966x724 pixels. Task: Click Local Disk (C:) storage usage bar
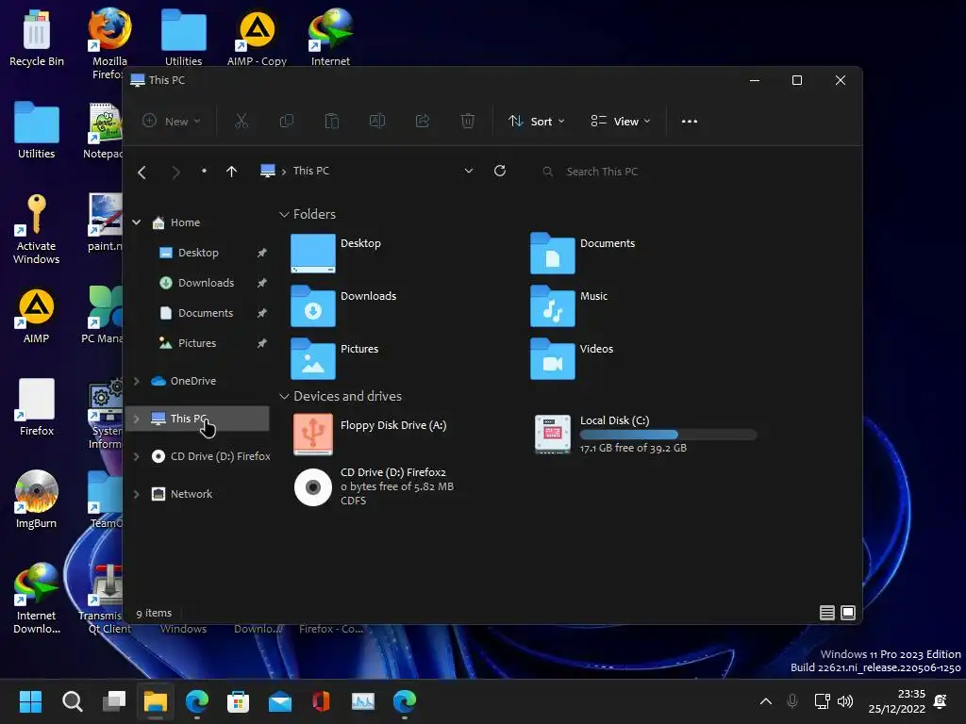669,435
